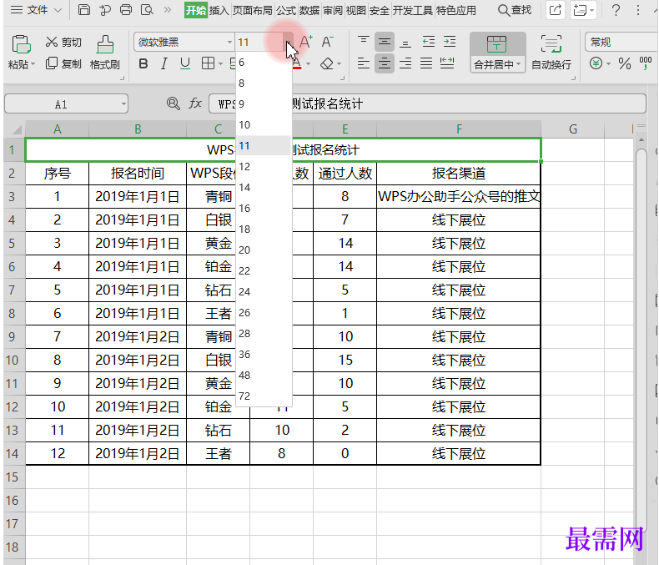Click the increase font size A+ icon
Screen dimensions: 659x565
(305, 42)
